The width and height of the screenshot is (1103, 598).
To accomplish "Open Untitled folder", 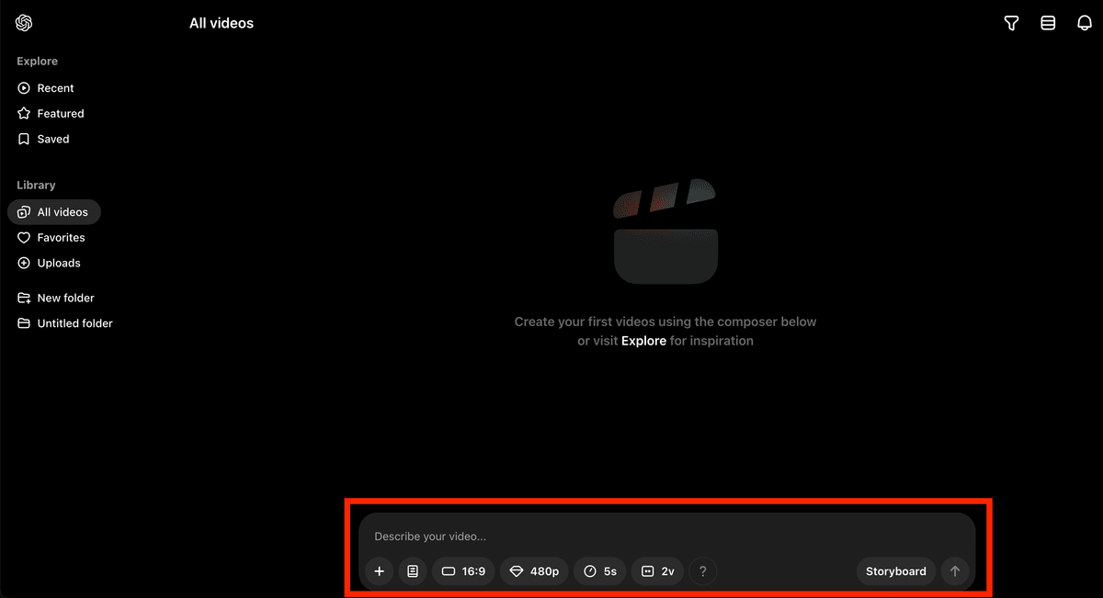I will [65, 324].
